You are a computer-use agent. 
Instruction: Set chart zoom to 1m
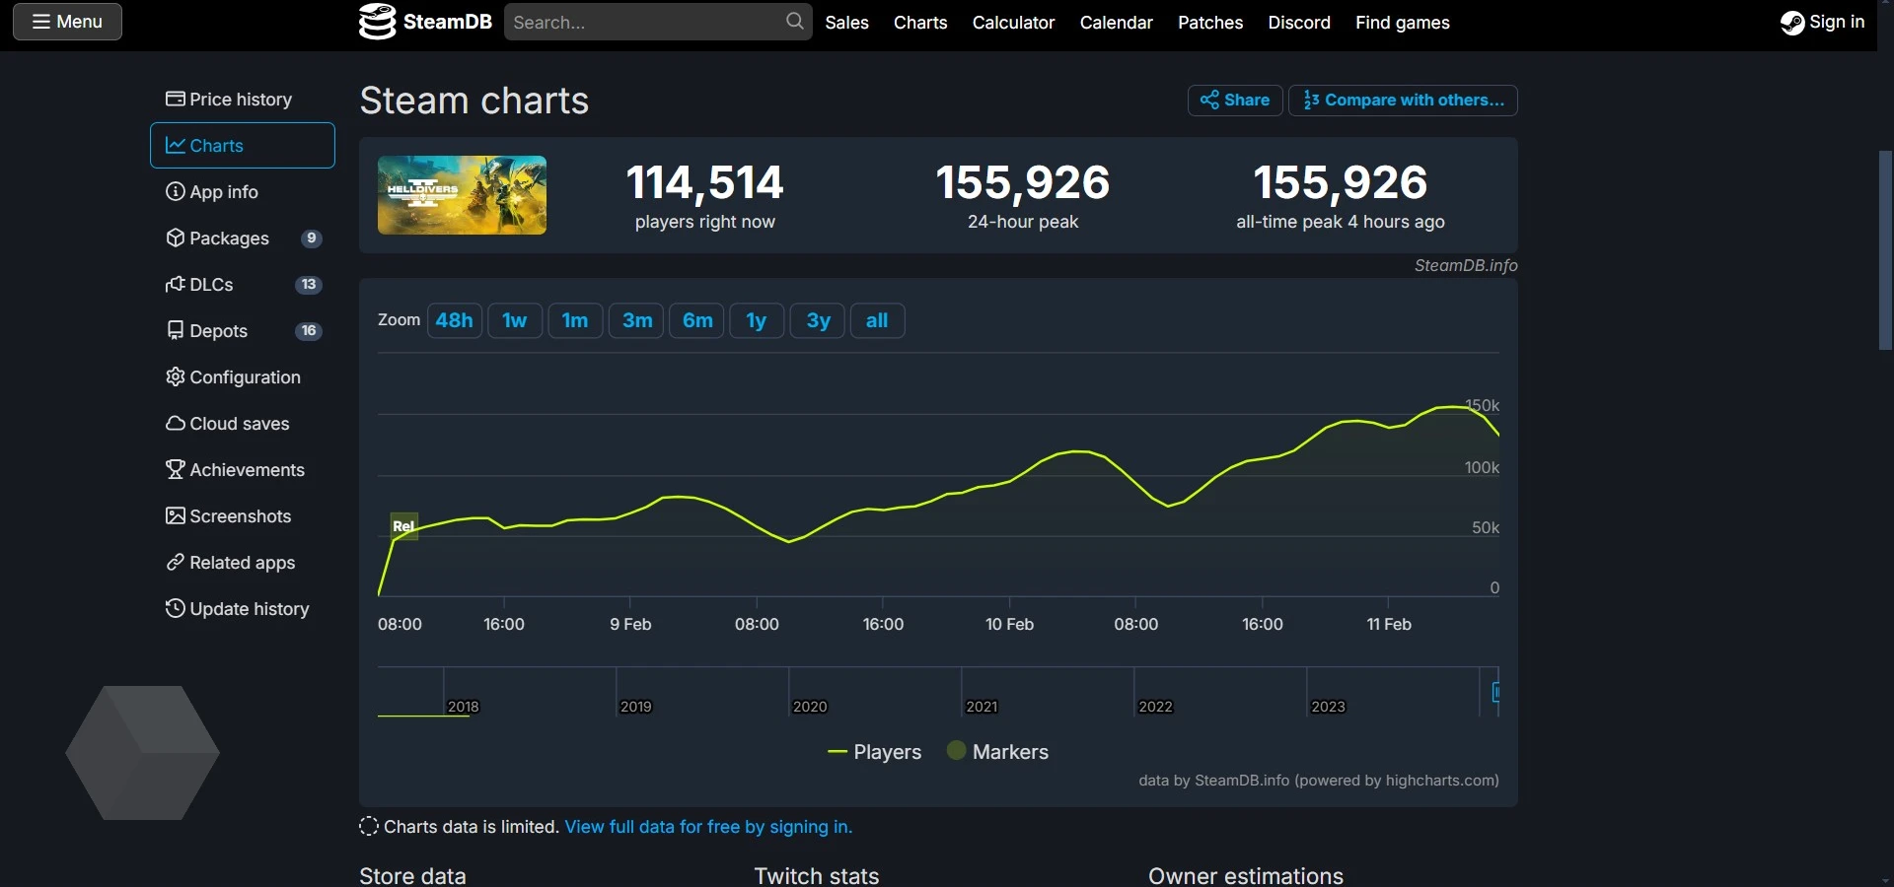point(575,320)
